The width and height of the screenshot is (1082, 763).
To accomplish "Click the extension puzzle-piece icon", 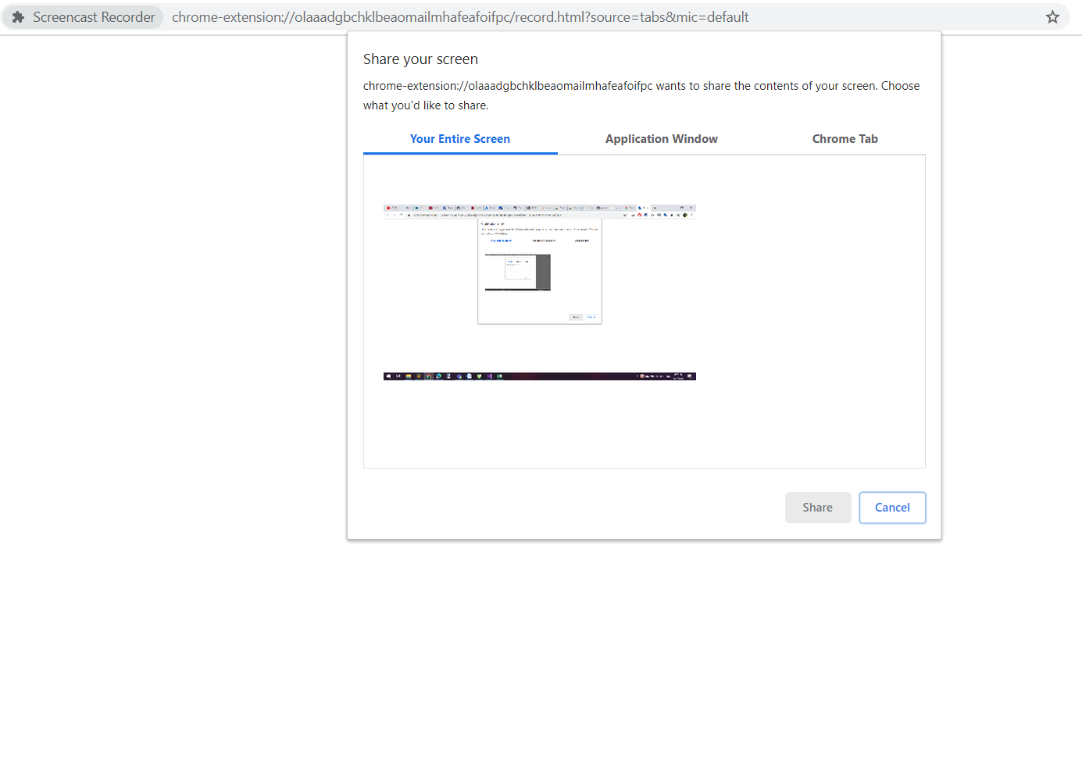I will (18, 17).
